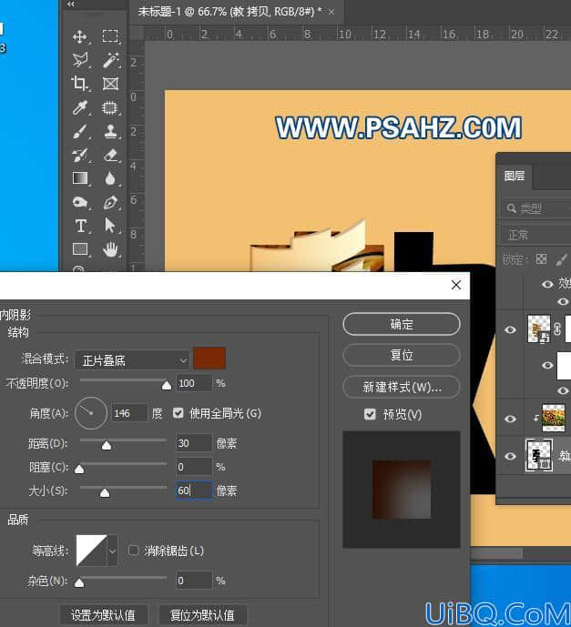This screenshot has height=627, width=571.
Task: Close the 未标题-1 document tab
Action: point(331,12)
